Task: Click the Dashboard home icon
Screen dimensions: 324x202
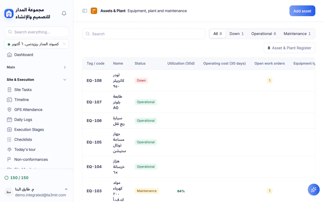Action: pos(9,55)
